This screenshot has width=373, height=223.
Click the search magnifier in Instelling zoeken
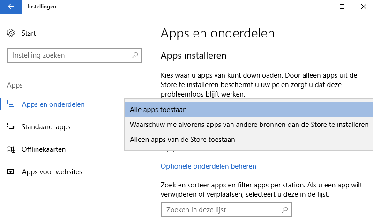click(x=135, y=55)
